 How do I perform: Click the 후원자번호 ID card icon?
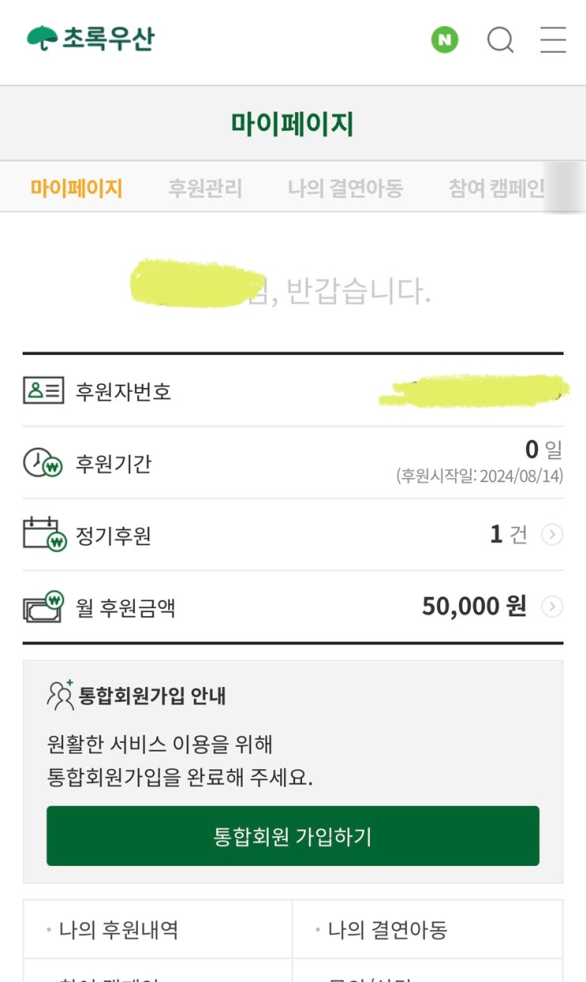(43, 390)
